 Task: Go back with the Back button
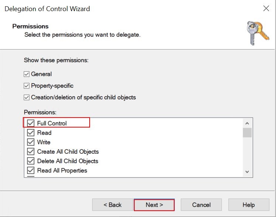(x=113, y=205)
